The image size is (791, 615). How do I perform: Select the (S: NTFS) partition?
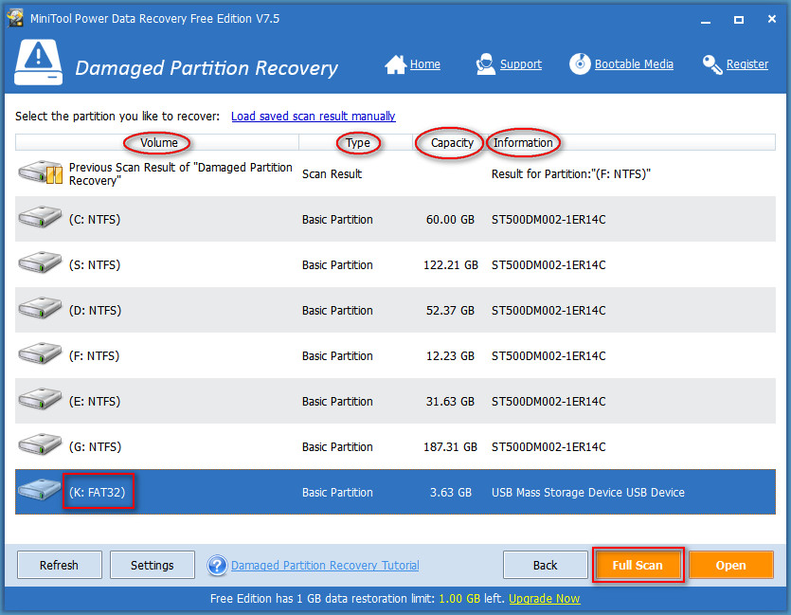coord(395,264)
